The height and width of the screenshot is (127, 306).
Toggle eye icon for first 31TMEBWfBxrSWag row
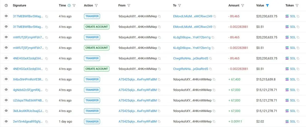click(x=6, y=16)
